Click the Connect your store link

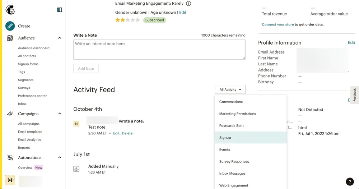(278, 24)
